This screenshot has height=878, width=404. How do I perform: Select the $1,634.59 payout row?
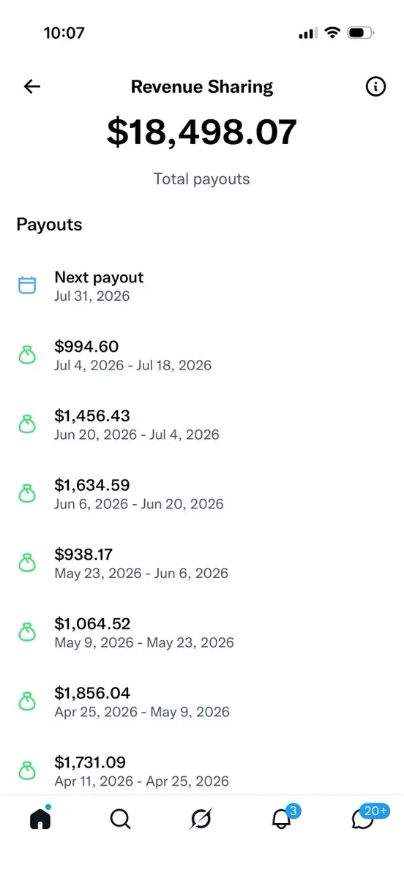point(202,494)
